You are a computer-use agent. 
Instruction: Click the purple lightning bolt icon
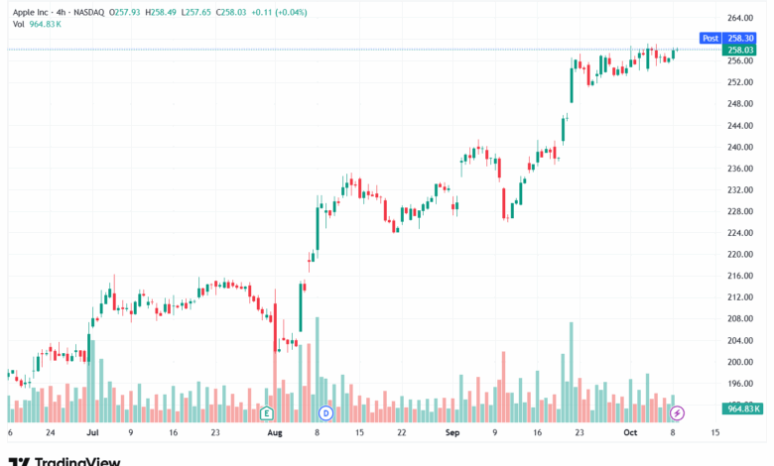[x=678, y=411]
